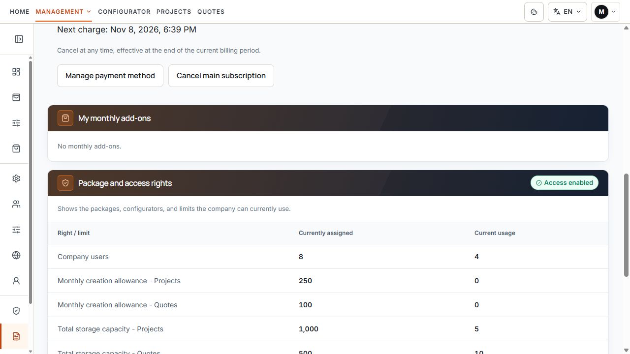The width and height of the screenshot is (630, 354).
Task: Click the Currently assigned column header
Action: coord(326,233)
